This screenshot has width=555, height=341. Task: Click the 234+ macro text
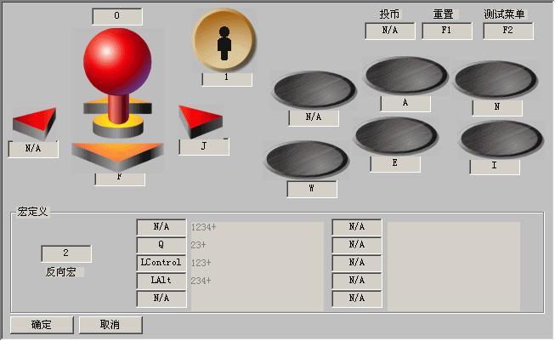point(201,281)
